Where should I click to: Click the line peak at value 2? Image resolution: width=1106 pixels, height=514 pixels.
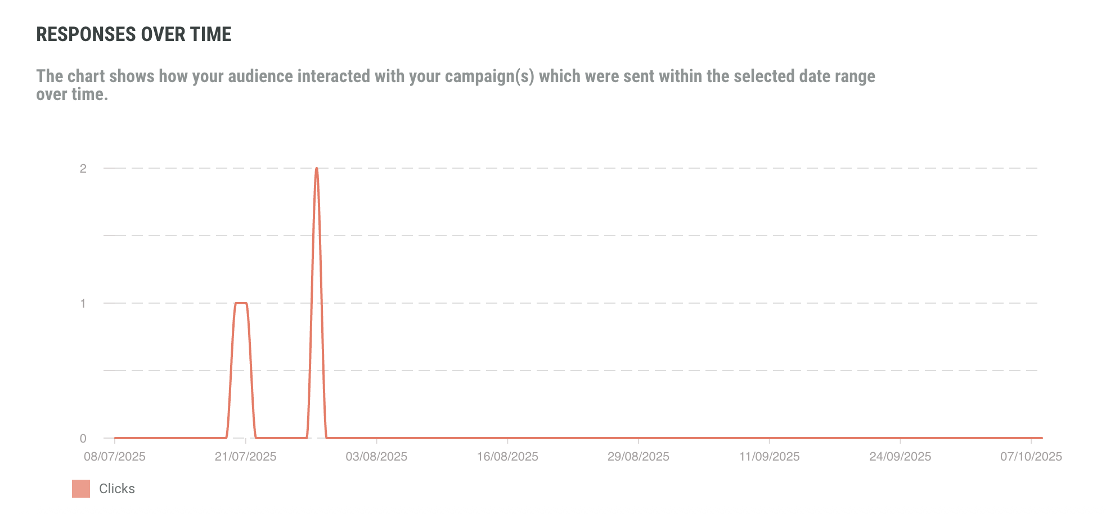(x=317, y=169)
